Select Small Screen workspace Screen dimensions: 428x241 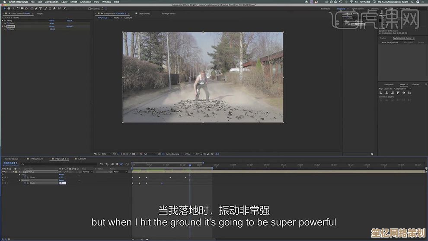[x=358, y=9]
